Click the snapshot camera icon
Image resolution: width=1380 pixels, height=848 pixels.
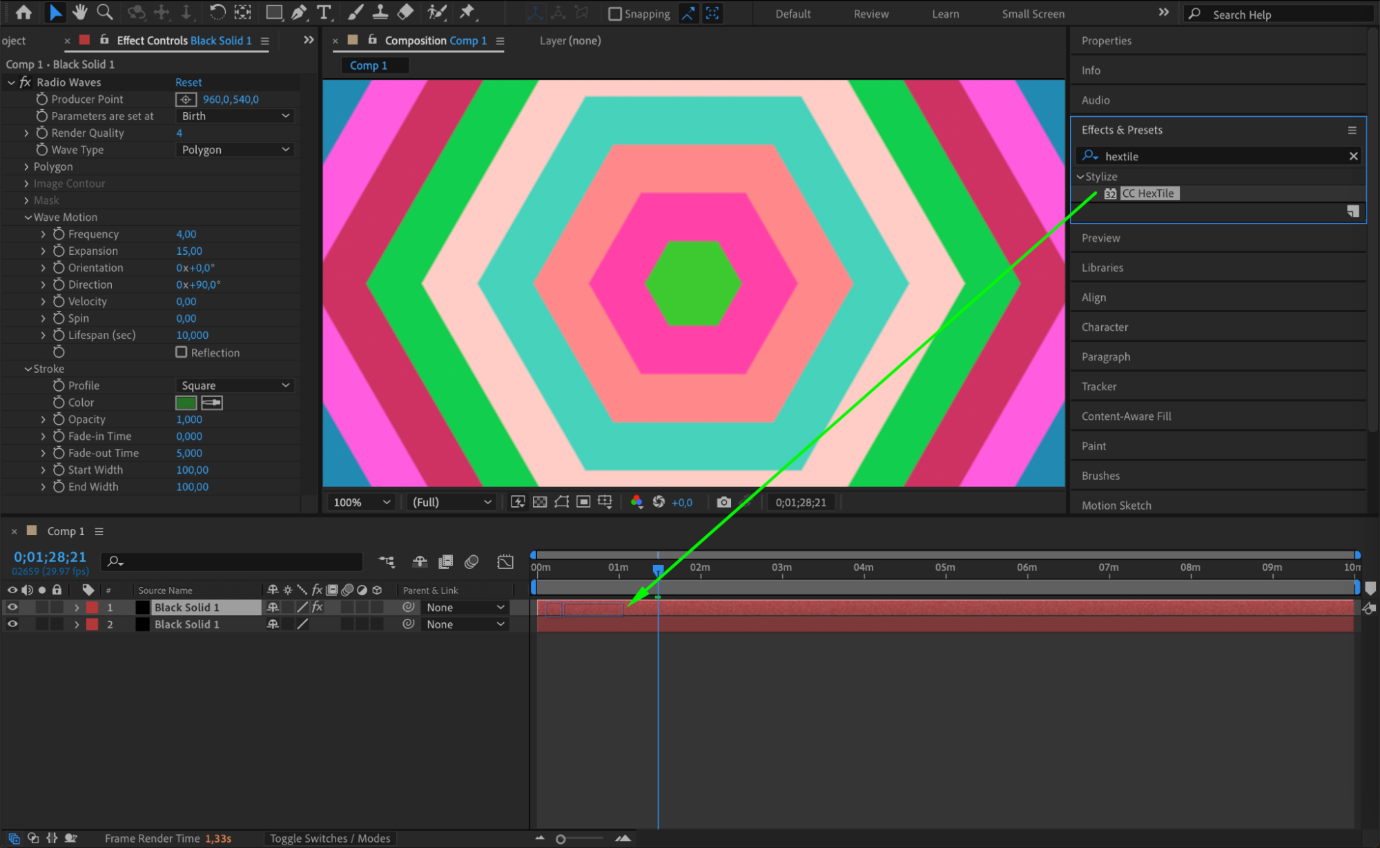723,502
